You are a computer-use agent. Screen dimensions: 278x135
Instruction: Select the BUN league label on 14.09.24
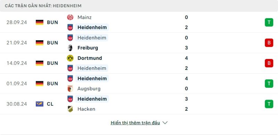[52, 63]
